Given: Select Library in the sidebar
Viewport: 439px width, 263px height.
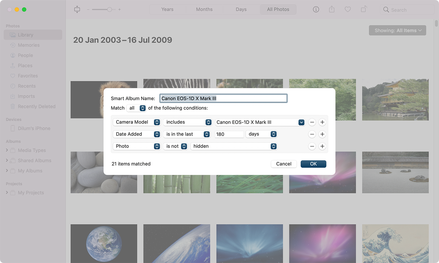Looking at the screenshot, I should (33, 35).
